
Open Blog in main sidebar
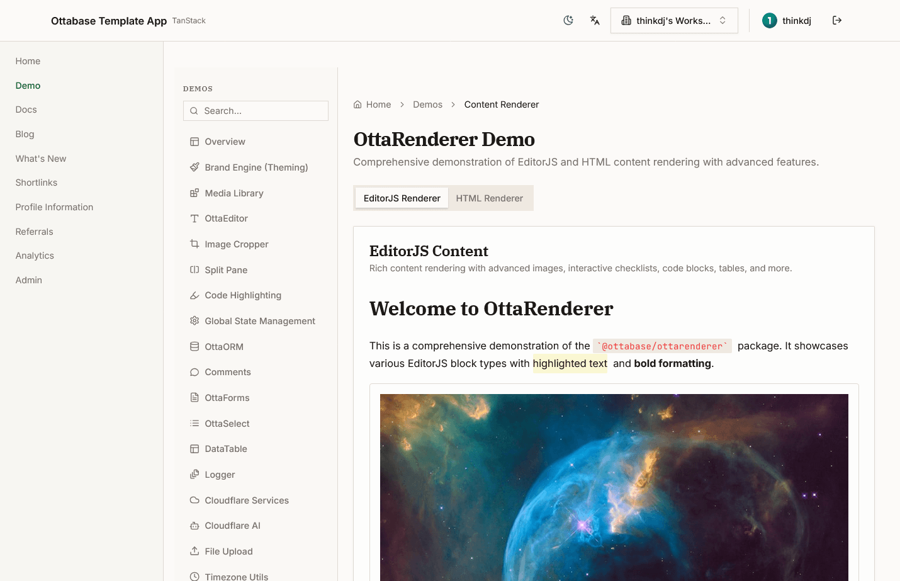click(x=25, y=134)
